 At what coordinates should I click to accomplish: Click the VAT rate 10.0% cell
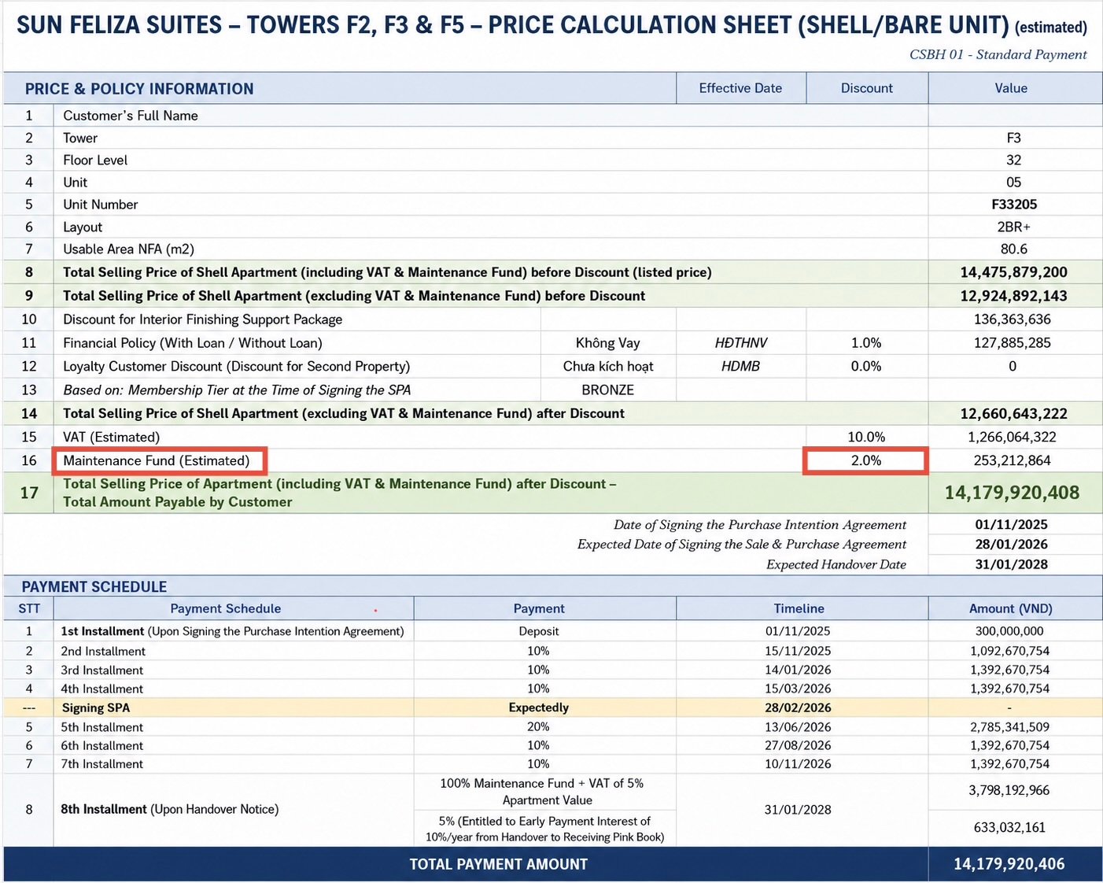click(866, 437)
